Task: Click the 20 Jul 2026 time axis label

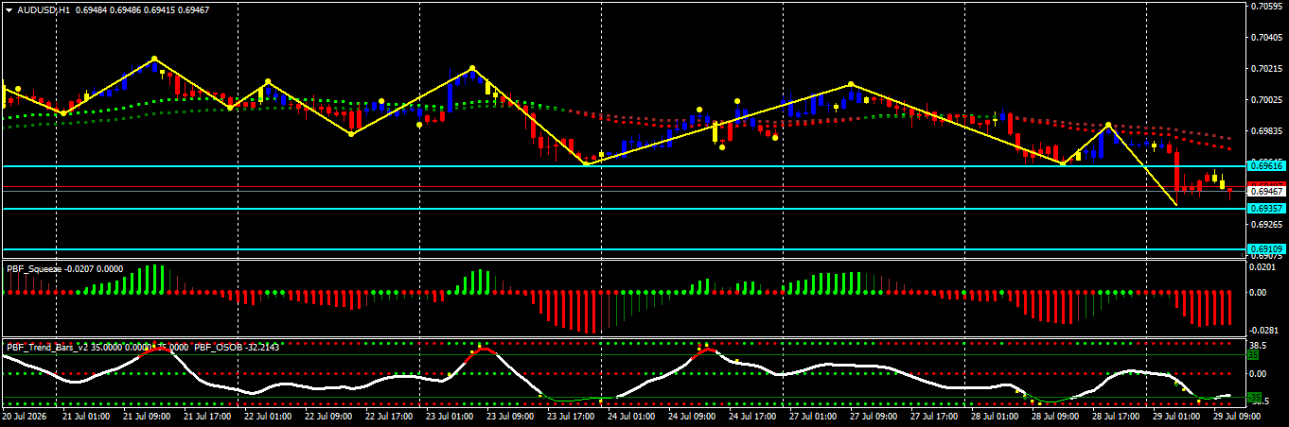Action: point(26,416)
